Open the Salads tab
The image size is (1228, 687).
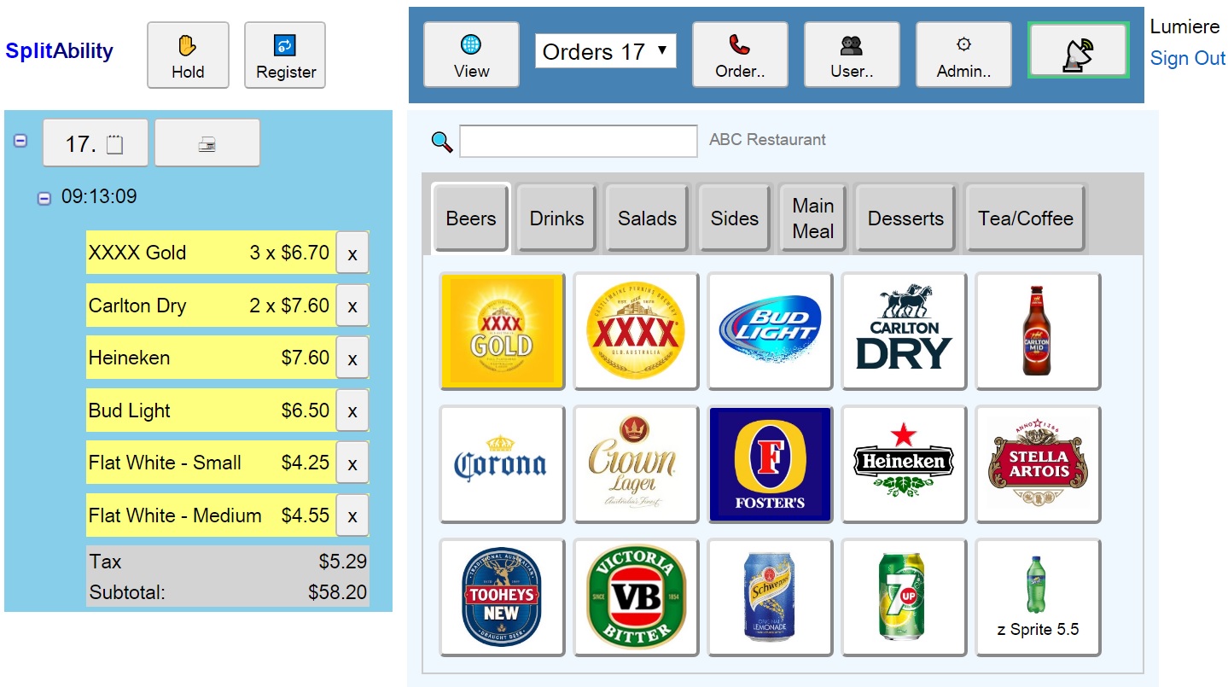tap(647, 218)
